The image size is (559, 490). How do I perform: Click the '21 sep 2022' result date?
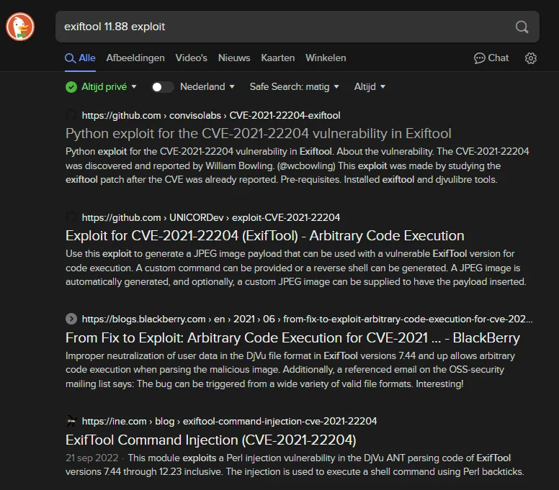pyautogui.click(x=92, y=458)
